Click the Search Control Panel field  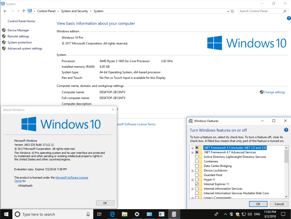pos(260,11)
